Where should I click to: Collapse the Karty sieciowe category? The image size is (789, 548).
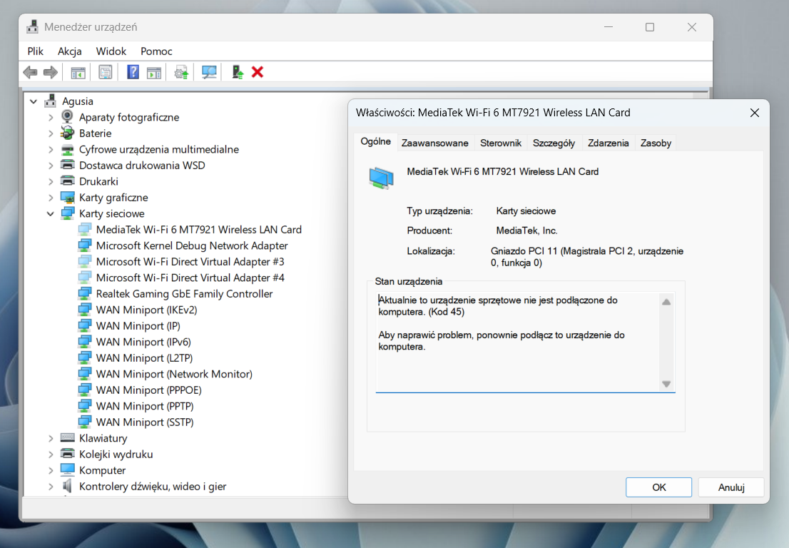[51, 213]
